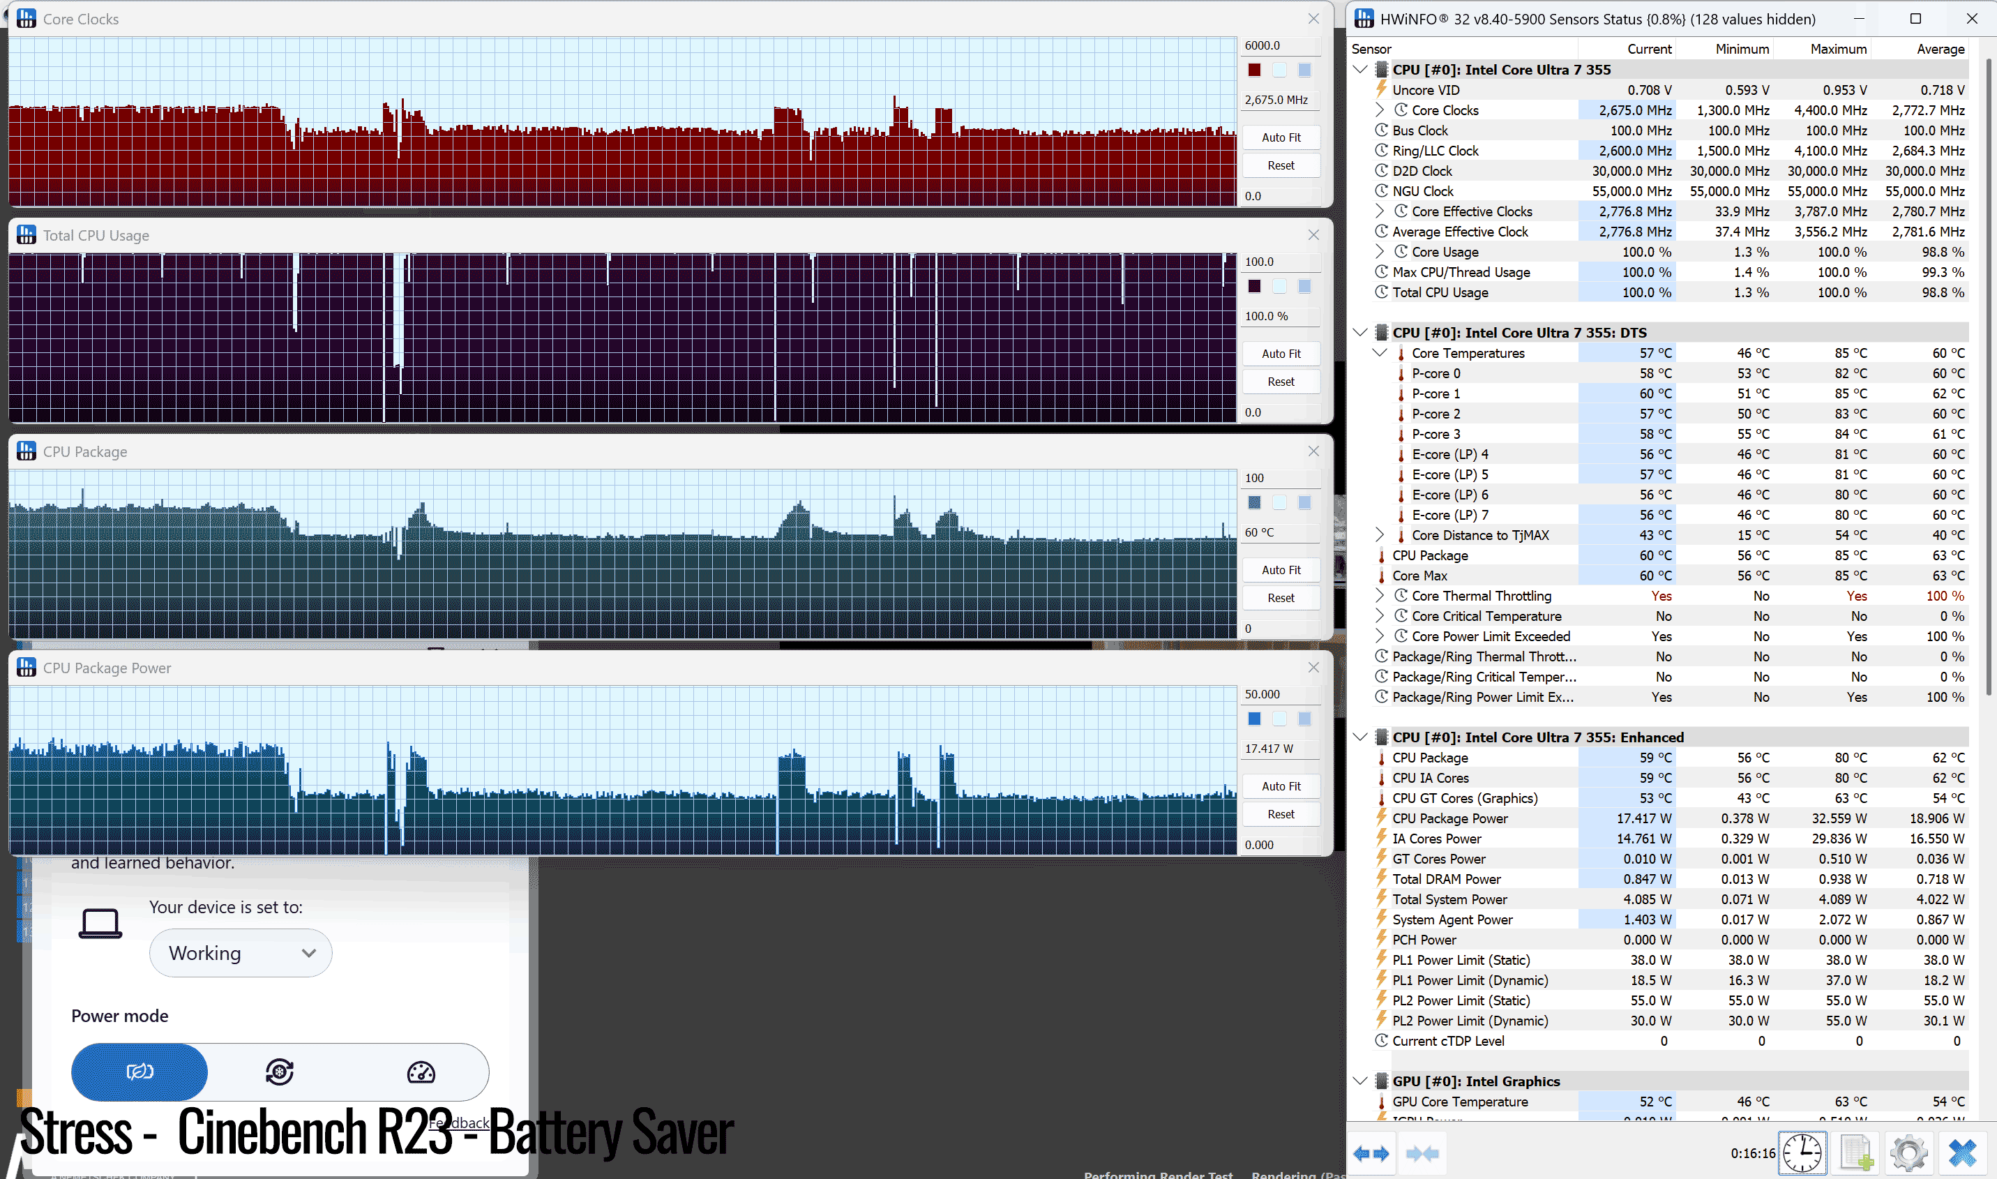Close sensors with the blue X icon
1997x1179 pixels.
click(x=1962, y=1152)
